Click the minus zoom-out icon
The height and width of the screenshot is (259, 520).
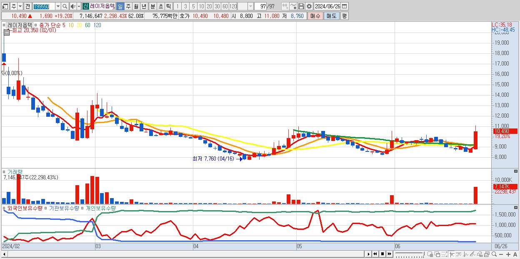(501, 254)
